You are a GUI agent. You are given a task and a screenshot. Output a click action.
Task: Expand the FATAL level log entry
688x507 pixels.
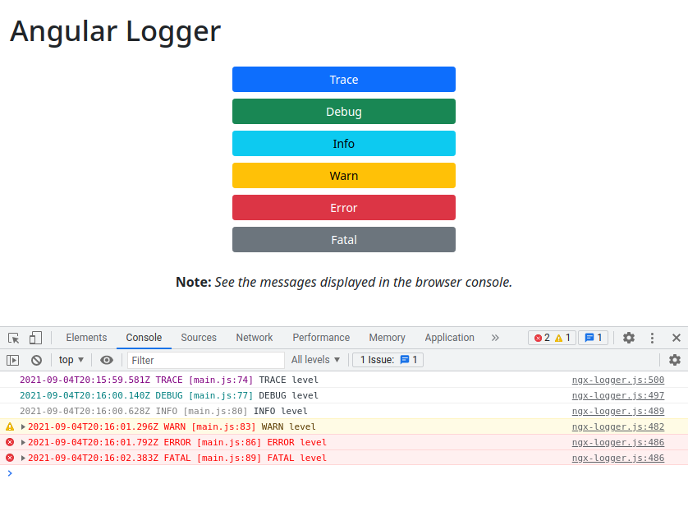click(x=23, y=459)
